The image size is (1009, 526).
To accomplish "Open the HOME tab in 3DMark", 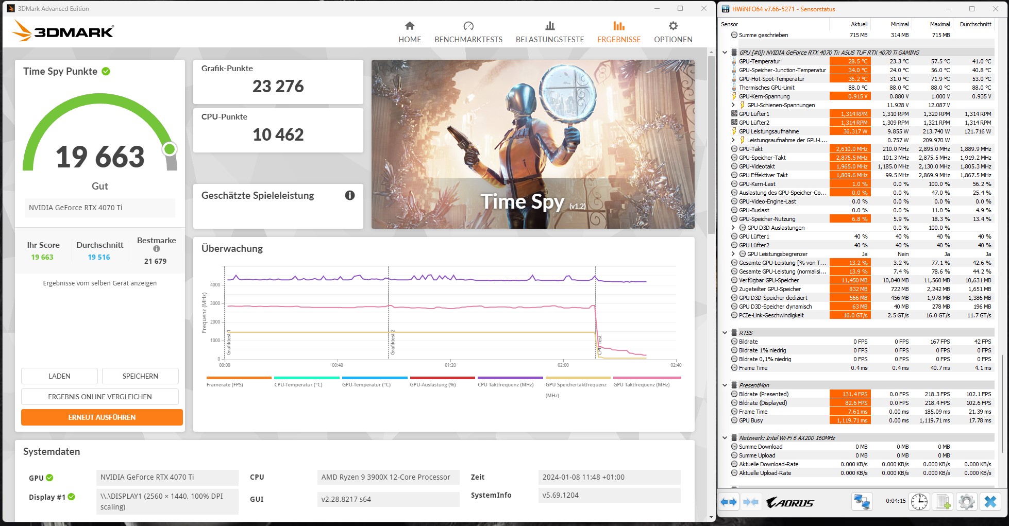I will [410, 32].
